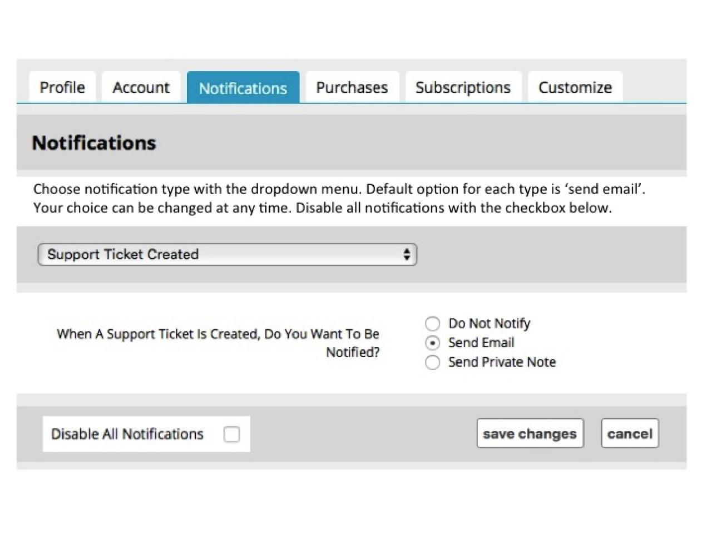712x534 pixels.
Task: Switch to the Account tab
Action: pyautogui.click(x=141, y=87)
